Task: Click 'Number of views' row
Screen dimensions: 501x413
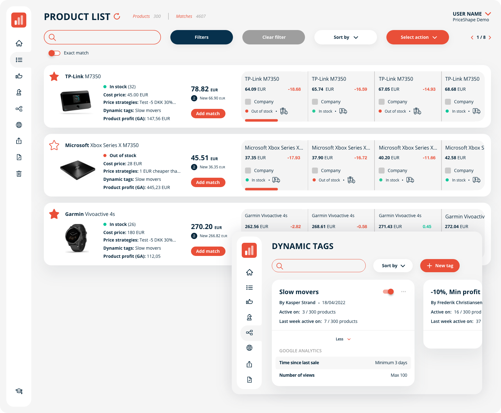Action: click(x=343, y=375)
